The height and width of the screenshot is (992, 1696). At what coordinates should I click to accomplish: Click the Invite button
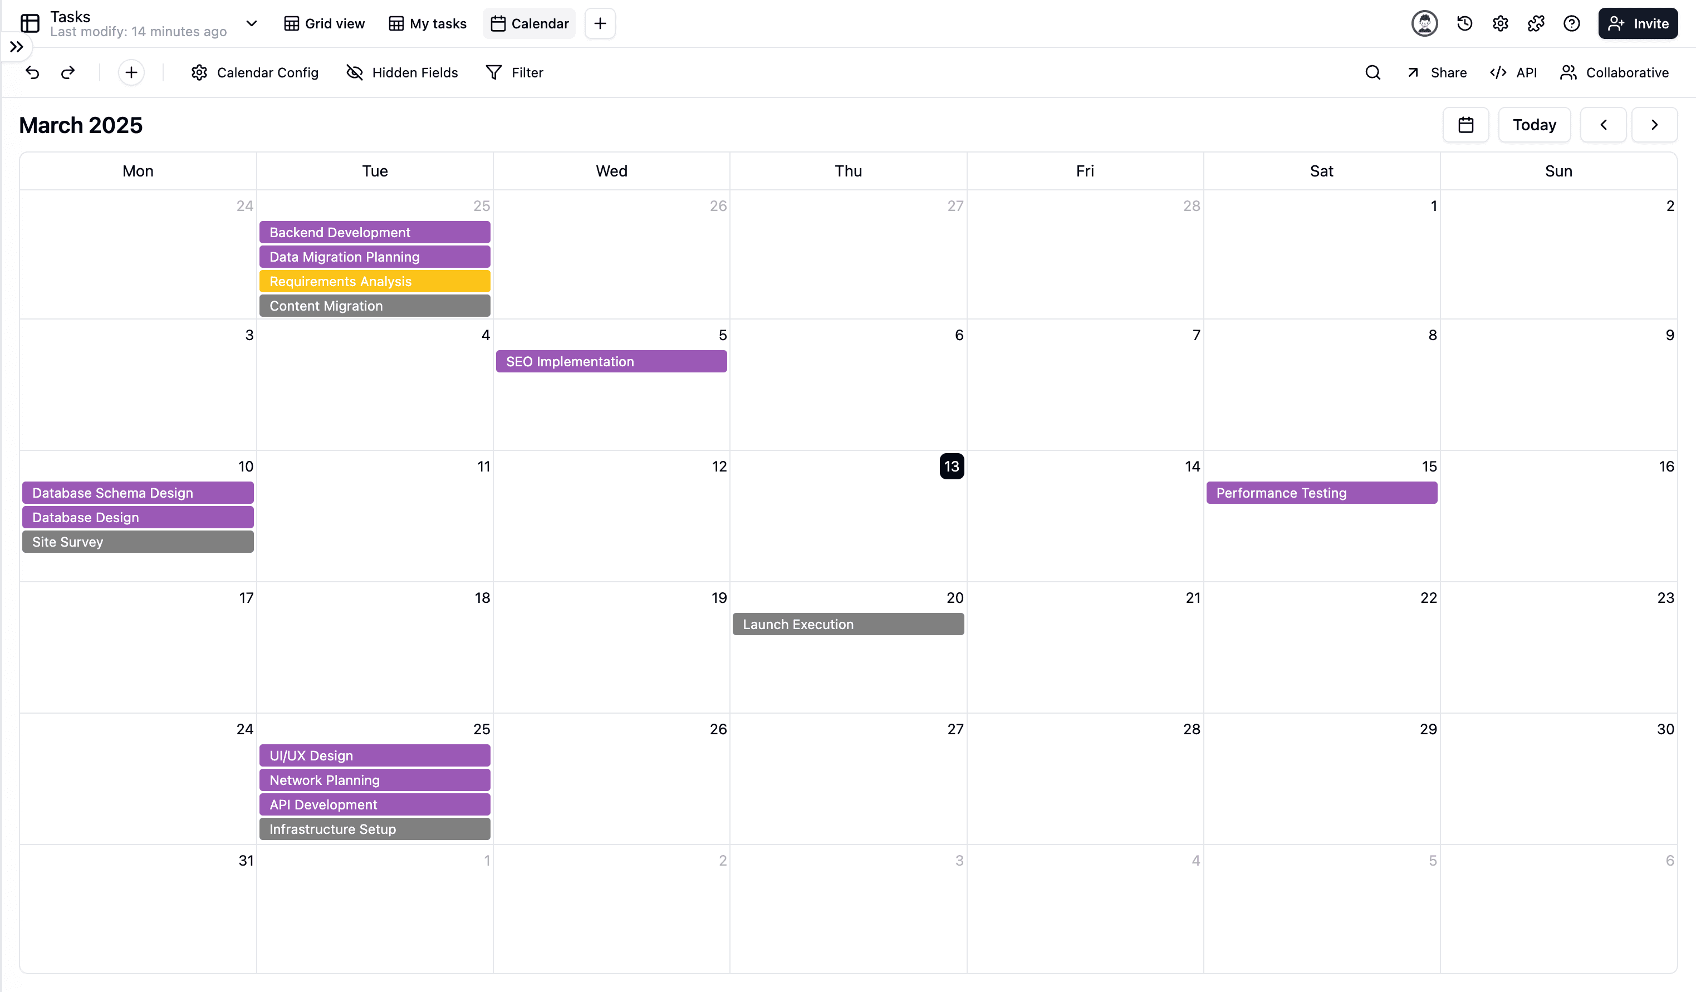1638,23
